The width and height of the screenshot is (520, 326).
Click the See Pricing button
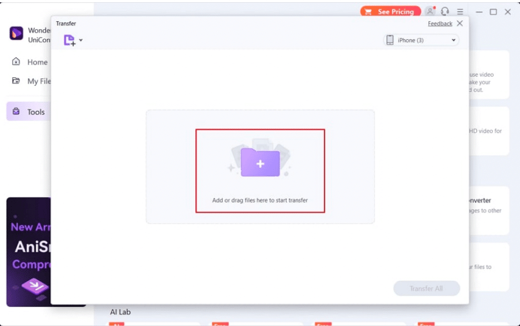(x=390, y=12)
